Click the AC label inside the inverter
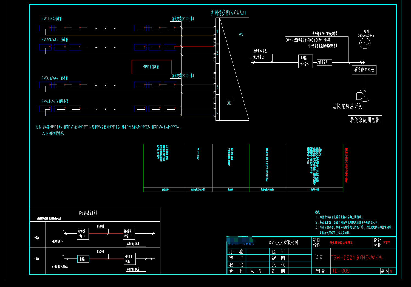Screen dimensions: 411x287 [241, 34]
